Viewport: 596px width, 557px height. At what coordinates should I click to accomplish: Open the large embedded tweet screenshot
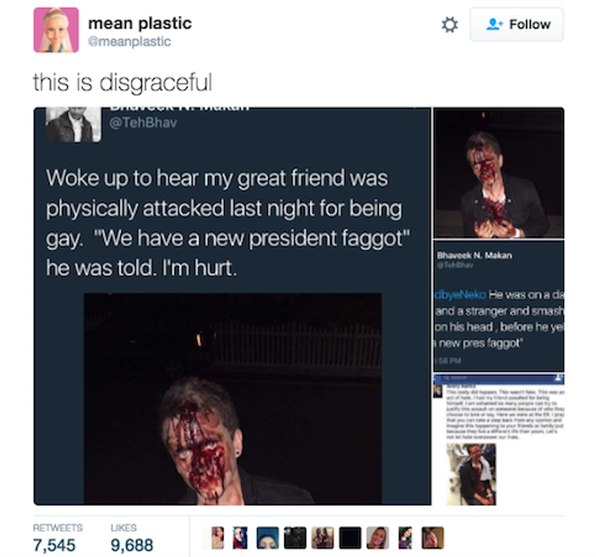point(232,306)
